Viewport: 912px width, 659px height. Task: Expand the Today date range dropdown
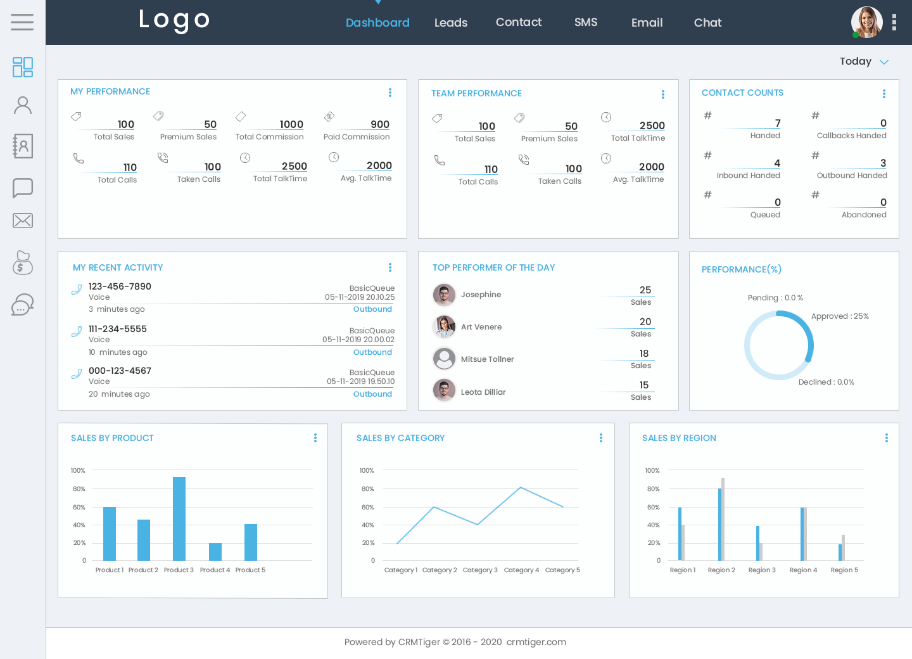(x=864, y=61)
